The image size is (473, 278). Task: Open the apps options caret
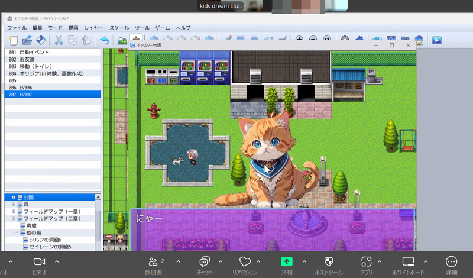click(380, 261)
